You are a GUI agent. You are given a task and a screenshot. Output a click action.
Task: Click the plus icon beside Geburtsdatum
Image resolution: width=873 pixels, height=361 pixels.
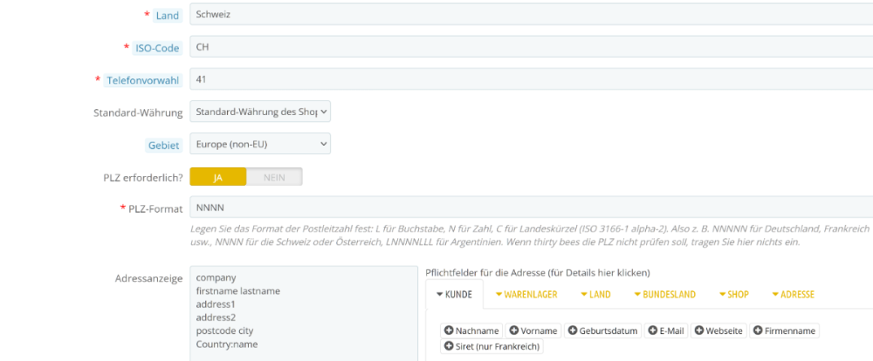573,330
